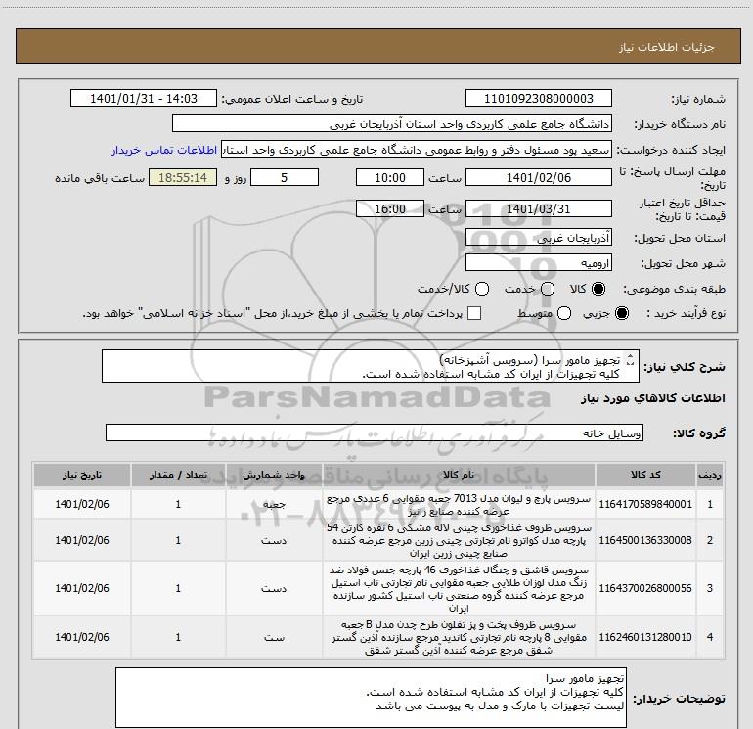Screen dimensions: 753x729
Task: Click the request creator field سعید پود
Action: pos(416,150)
